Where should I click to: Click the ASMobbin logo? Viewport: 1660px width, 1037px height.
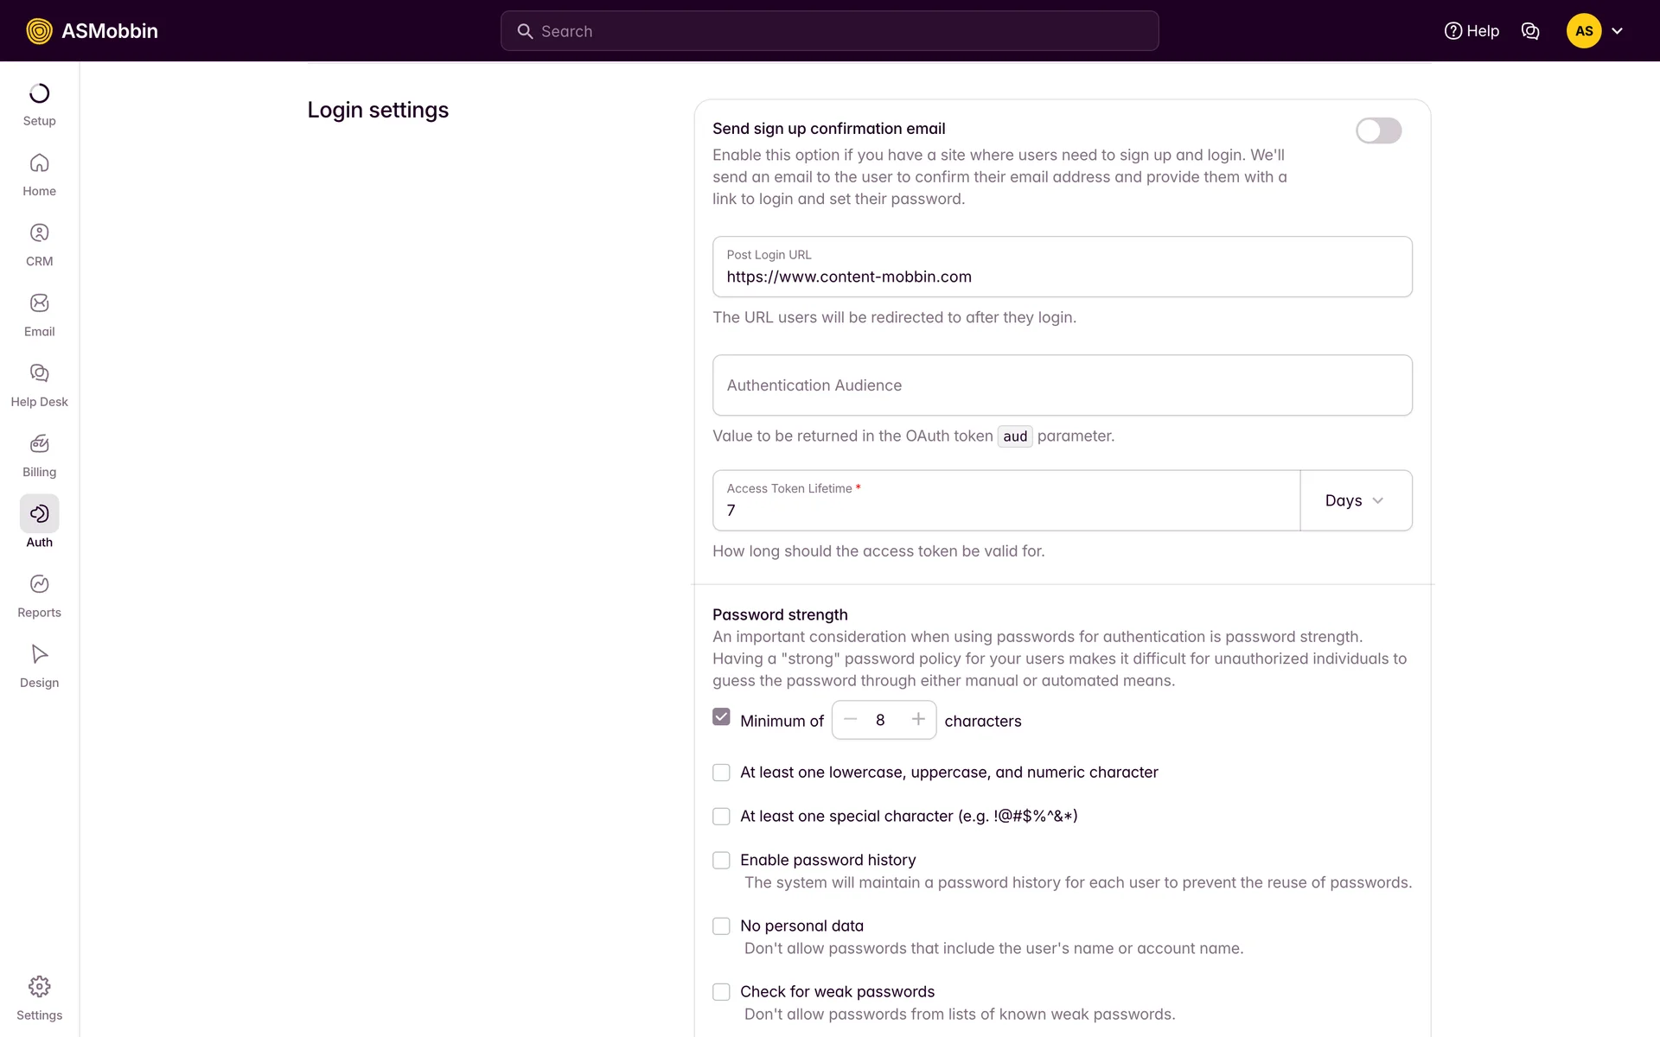click(x=93, y=31)
